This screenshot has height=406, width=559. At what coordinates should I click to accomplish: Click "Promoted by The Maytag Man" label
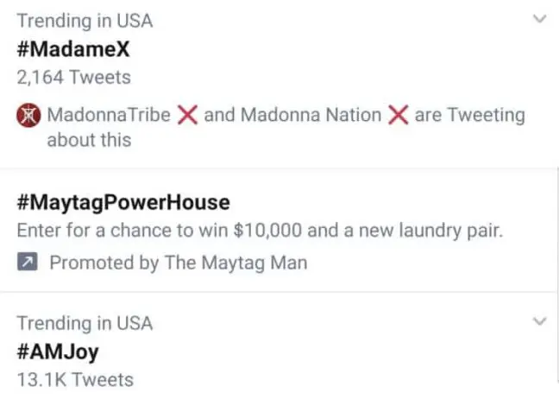[x=178, y=263]
